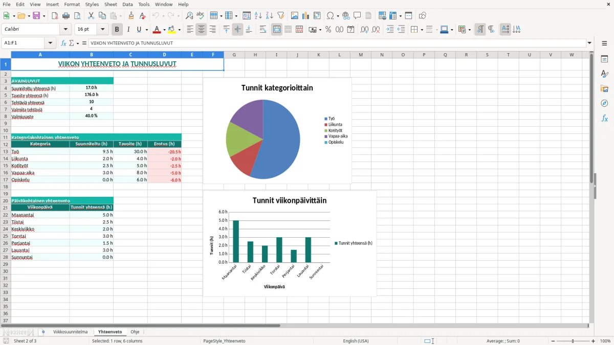
Task: Save the document with the Save icon
Action: pos(36,16)
